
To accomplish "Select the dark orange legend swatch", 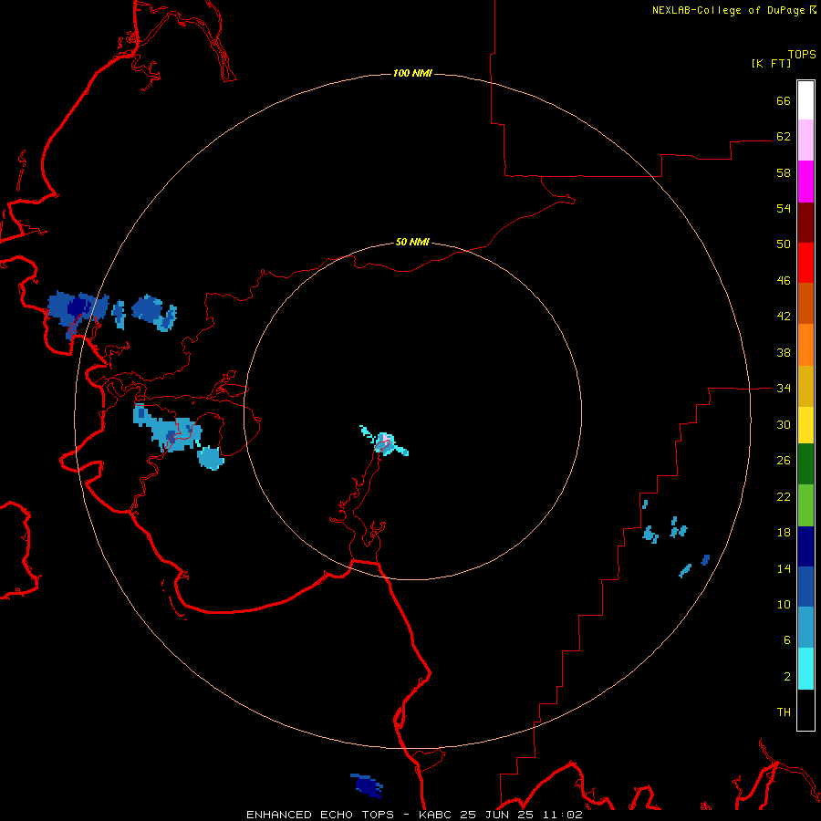I will (x=805, y=303).
